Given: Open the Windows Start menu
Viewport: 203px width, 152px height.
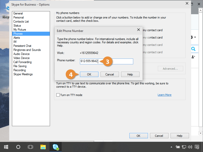Looking at the screenshot, I should click(x=6, y=147).
